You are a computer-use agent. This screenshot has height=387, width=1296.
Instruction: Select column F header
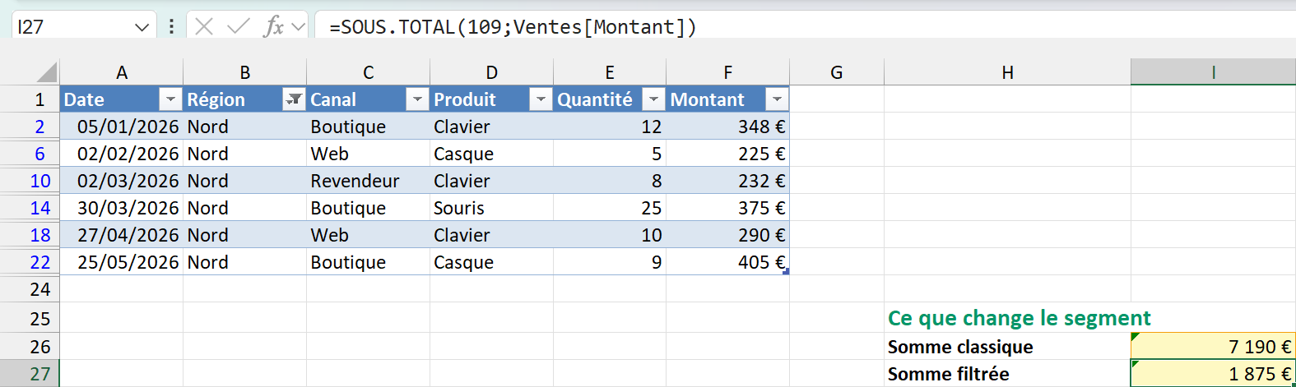(728, 72)
